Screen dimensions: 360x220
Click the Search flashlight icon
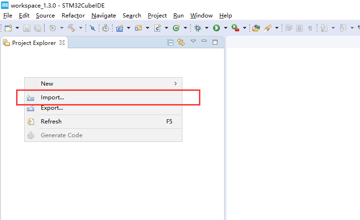coord(268,28)
